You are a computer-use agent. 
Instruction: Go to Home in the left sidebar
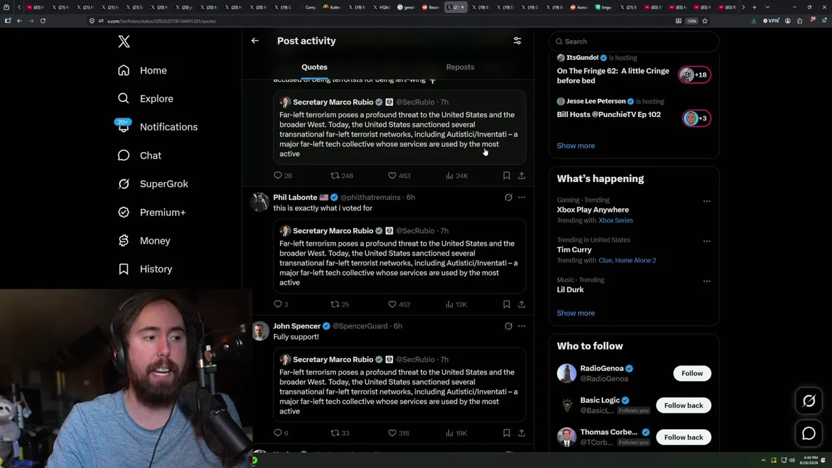click(x=142, y=70)
